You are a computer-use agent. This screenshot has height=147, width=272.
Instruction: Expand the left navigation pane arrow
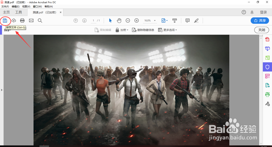(x=2, y=90)
